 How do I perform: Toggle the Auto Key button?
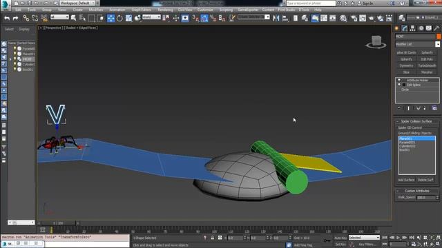(x=340, y=238)
